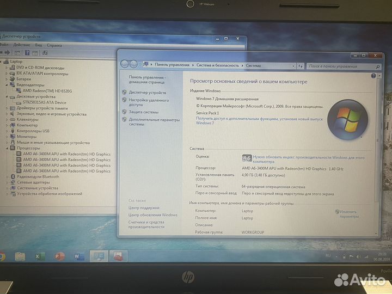Click the Laptop root node computer icon
Viewport: 392px width, 294px height.
pos(6,62)
